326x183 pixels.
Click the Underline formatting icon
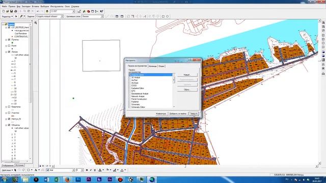(x=95, y=170)
